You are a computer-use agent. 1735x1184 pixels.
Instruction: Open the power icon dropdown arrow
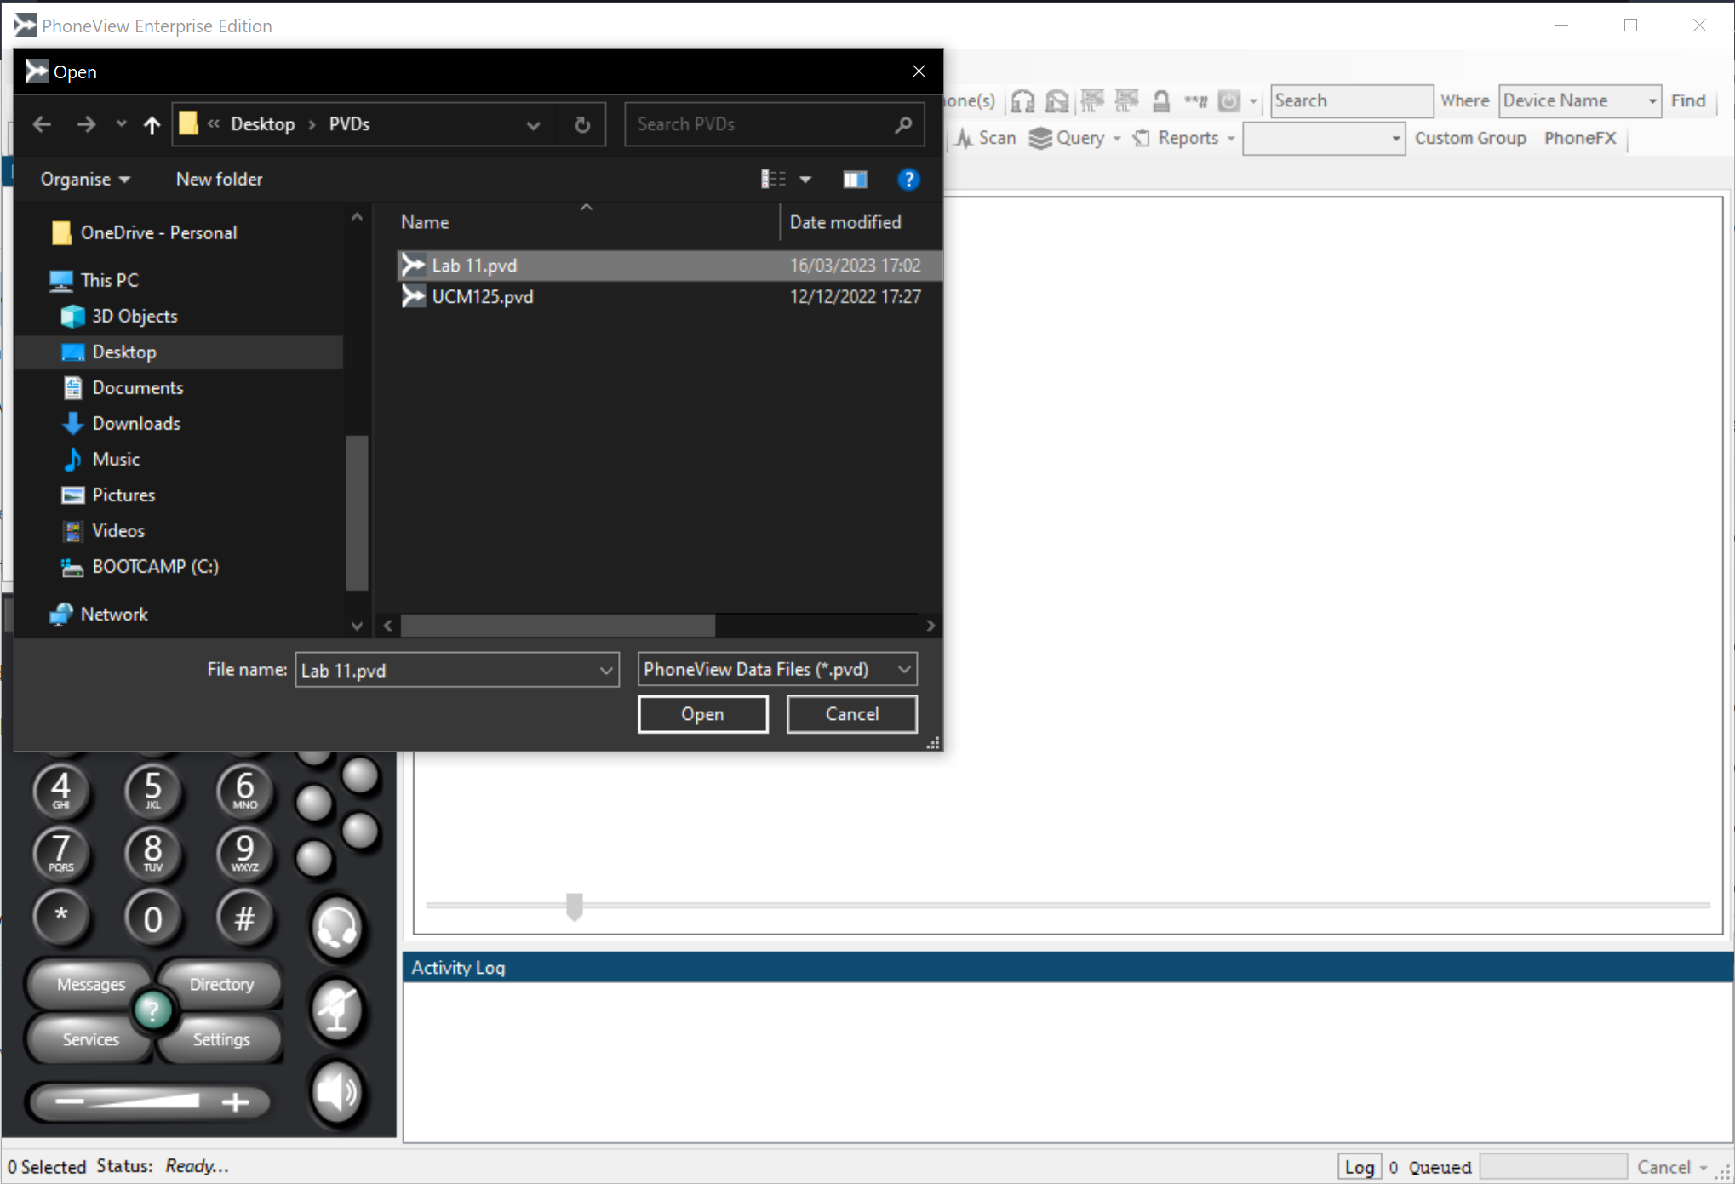pos(1253,101)
